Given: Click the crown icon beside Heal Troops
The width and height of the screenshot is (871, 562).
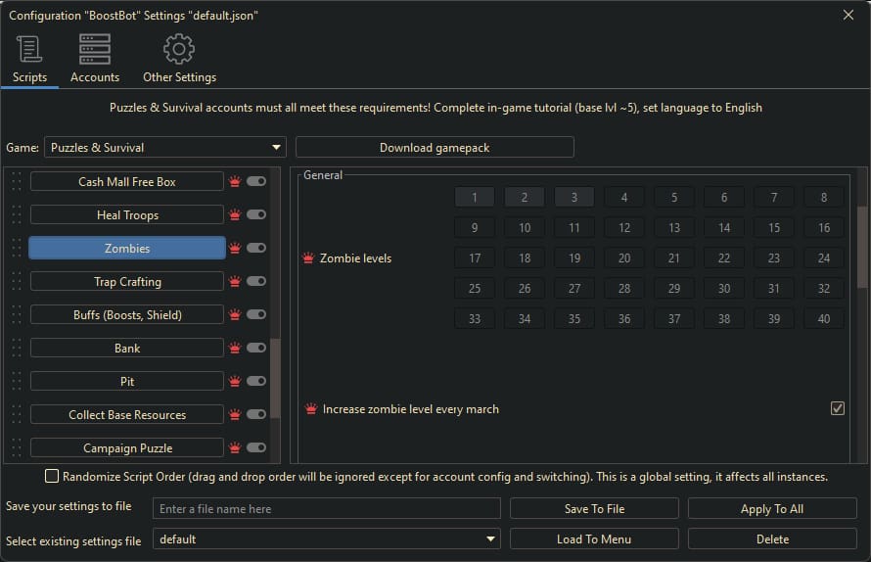Looking at the screenshot, I should click(x=235, y=215).
